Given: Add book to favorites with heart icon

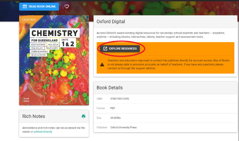Looking at the screenshot, I should tap(67, 6).
